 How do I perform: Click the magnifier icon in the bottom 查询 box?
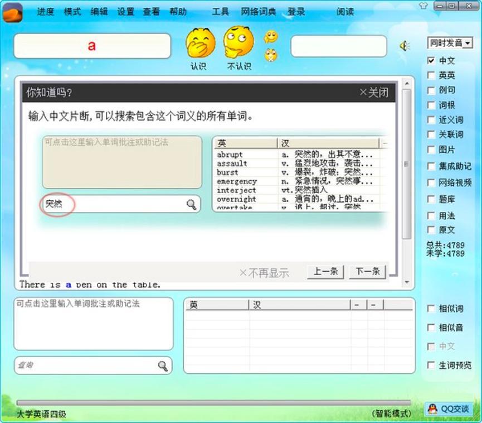(163, 366)
